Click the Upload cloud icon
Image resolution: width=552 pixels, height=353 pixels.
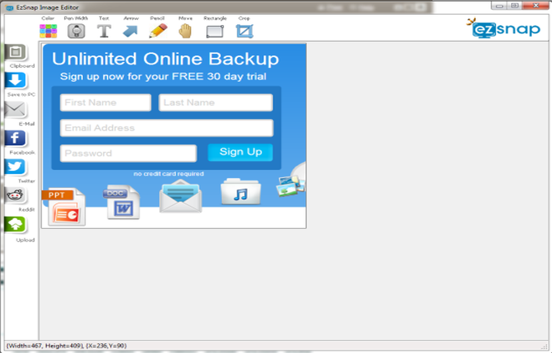click(x=15, y=224)
